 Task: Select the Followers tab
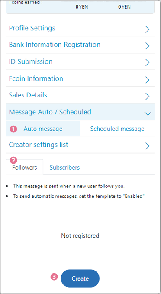25,167
